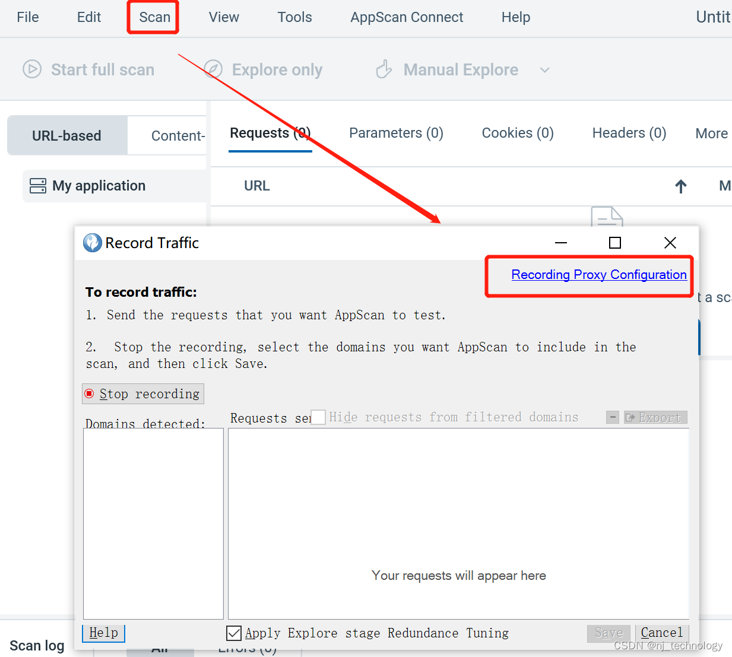Open the Parameters (0) tab
The image size is (732, 657).
click(396, 133)
